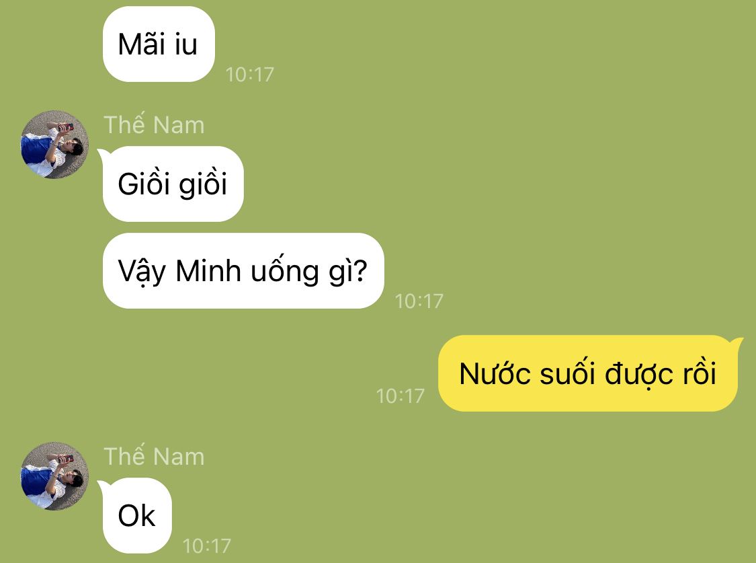Open Thế Nam's avatar beside the 'Ok' message

(54, 476)
